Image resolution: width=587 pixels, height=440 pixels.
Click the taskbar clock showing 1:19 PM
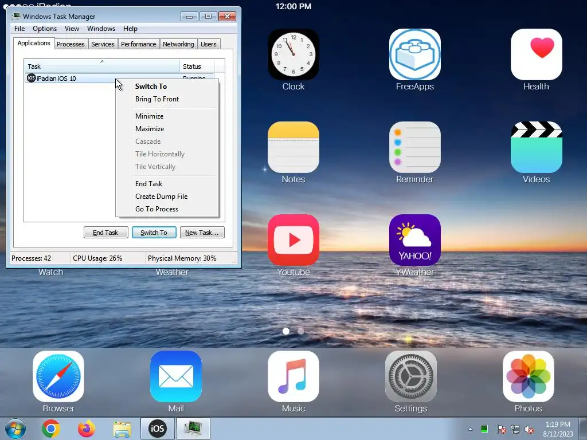(x=558, y=429)
